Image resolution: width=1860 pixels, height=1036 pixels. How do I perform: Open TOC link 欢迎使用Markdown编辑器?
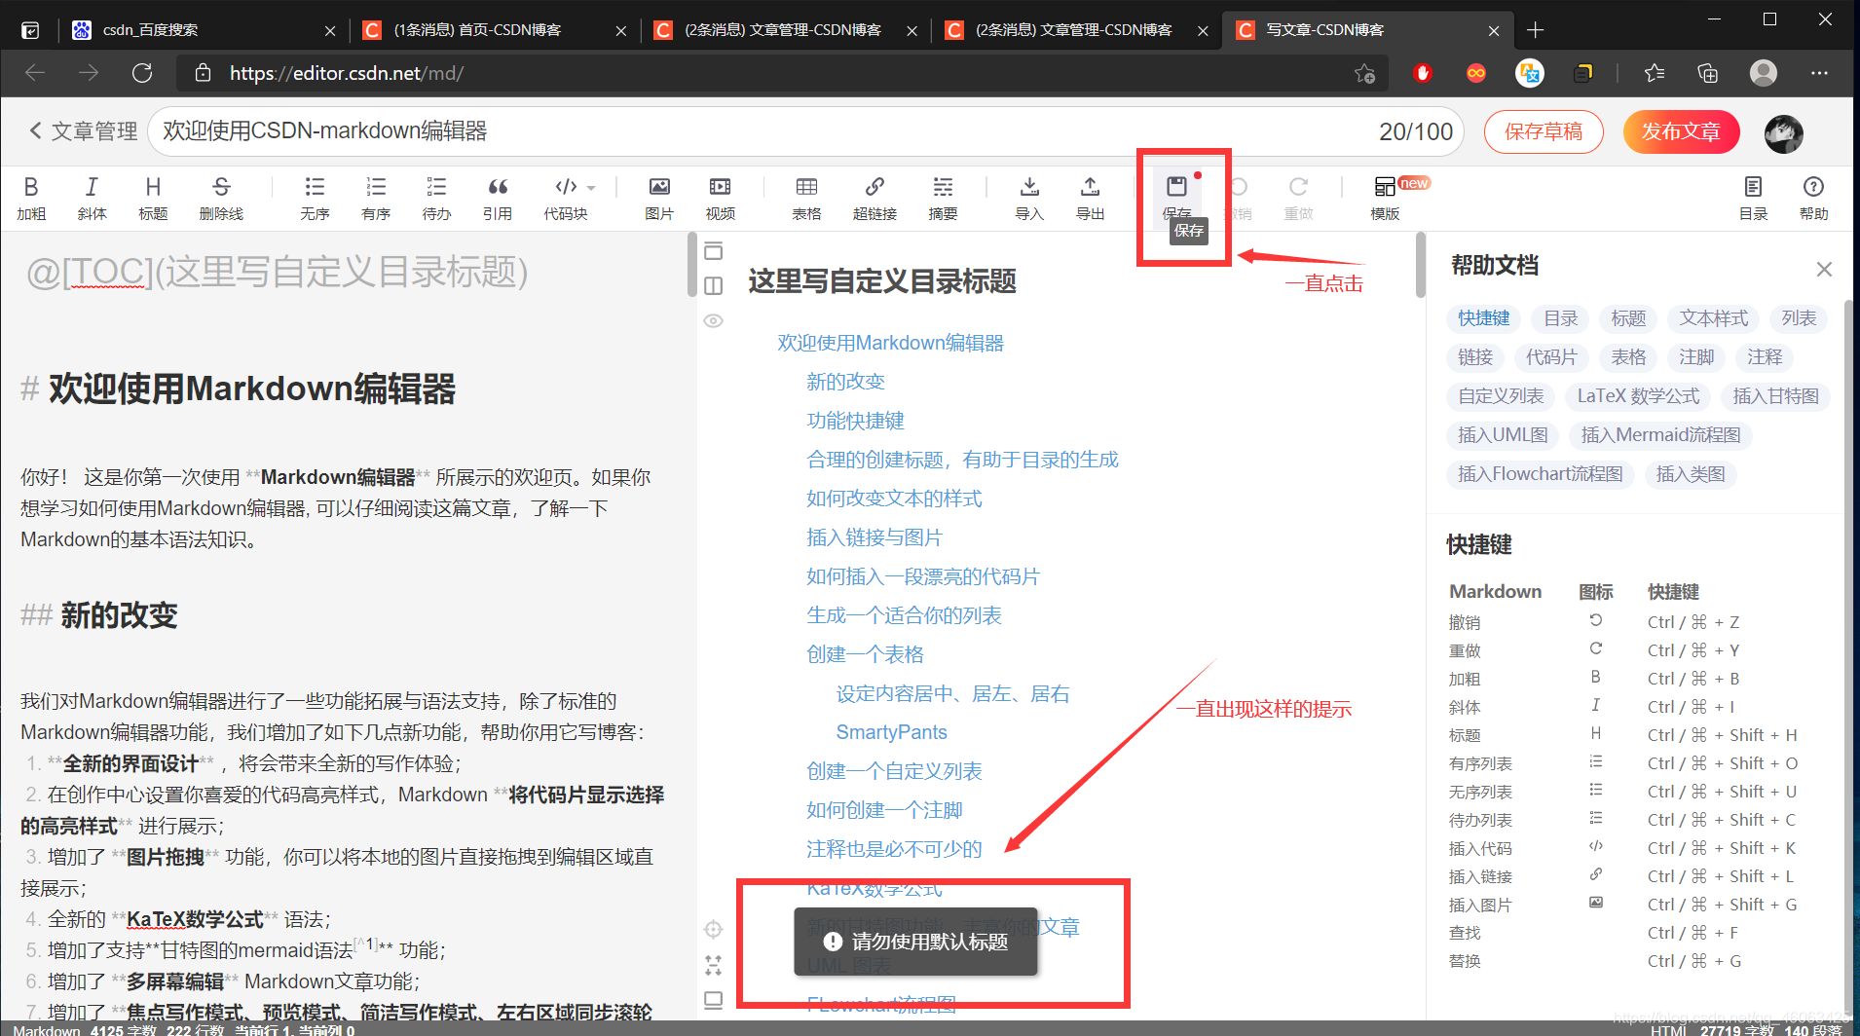coord(890,343)
